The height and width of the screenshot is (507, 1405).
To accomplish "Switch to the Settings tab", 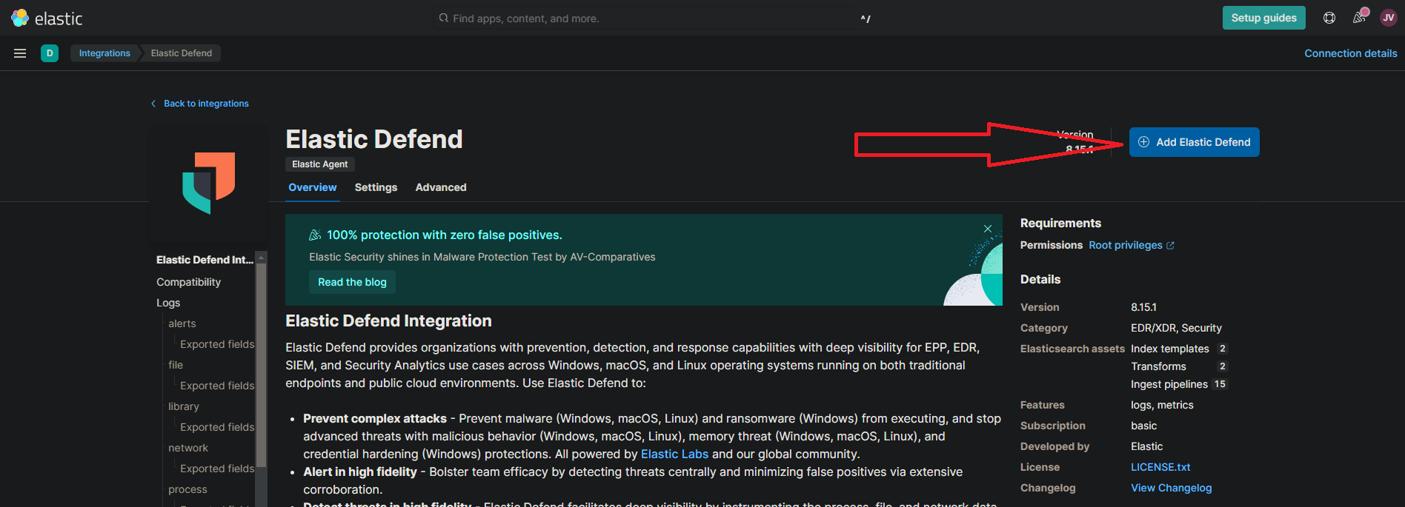I will point(376,187).
